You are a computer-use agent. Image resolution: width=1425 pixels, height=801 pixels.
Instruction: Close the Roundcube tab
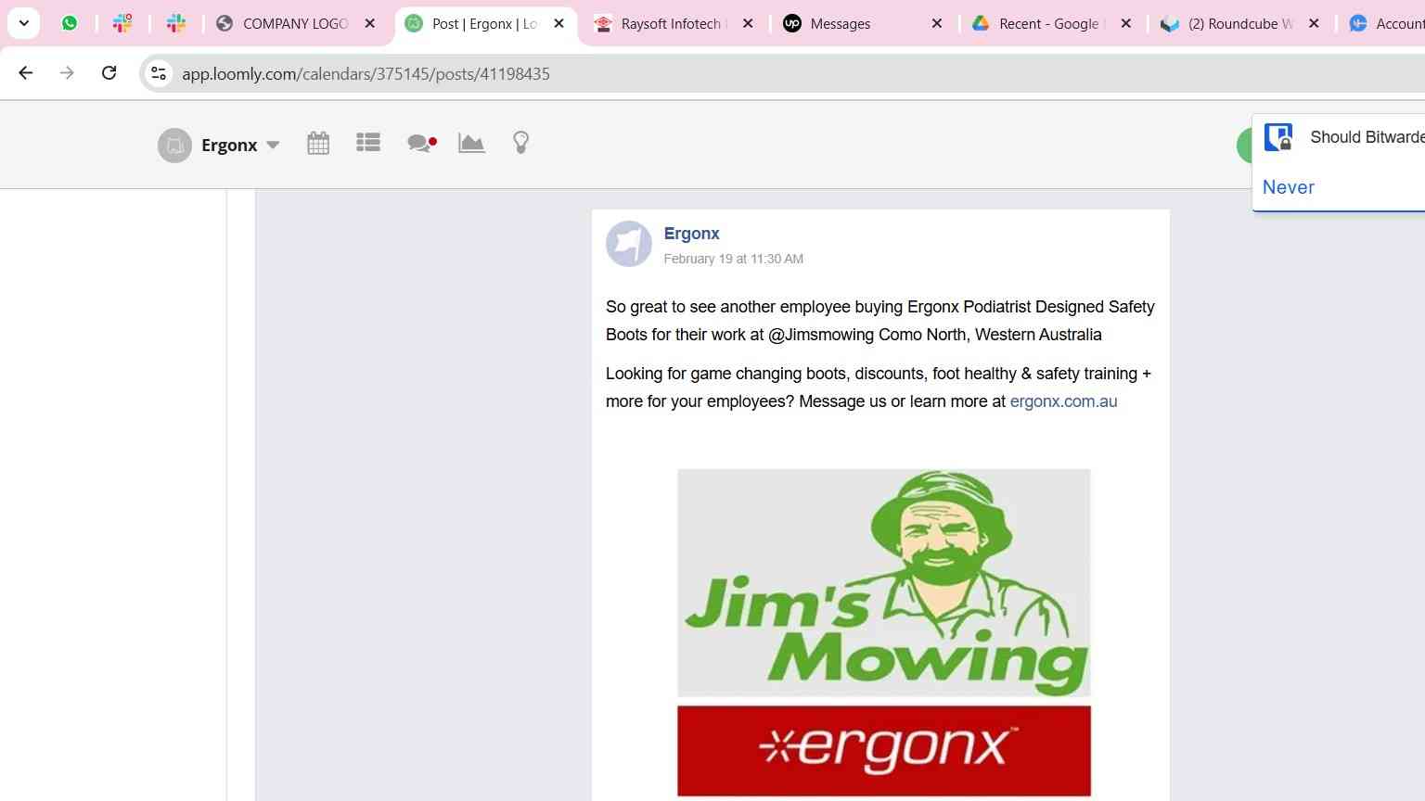pyautogui.click(x=1315, y=24)
